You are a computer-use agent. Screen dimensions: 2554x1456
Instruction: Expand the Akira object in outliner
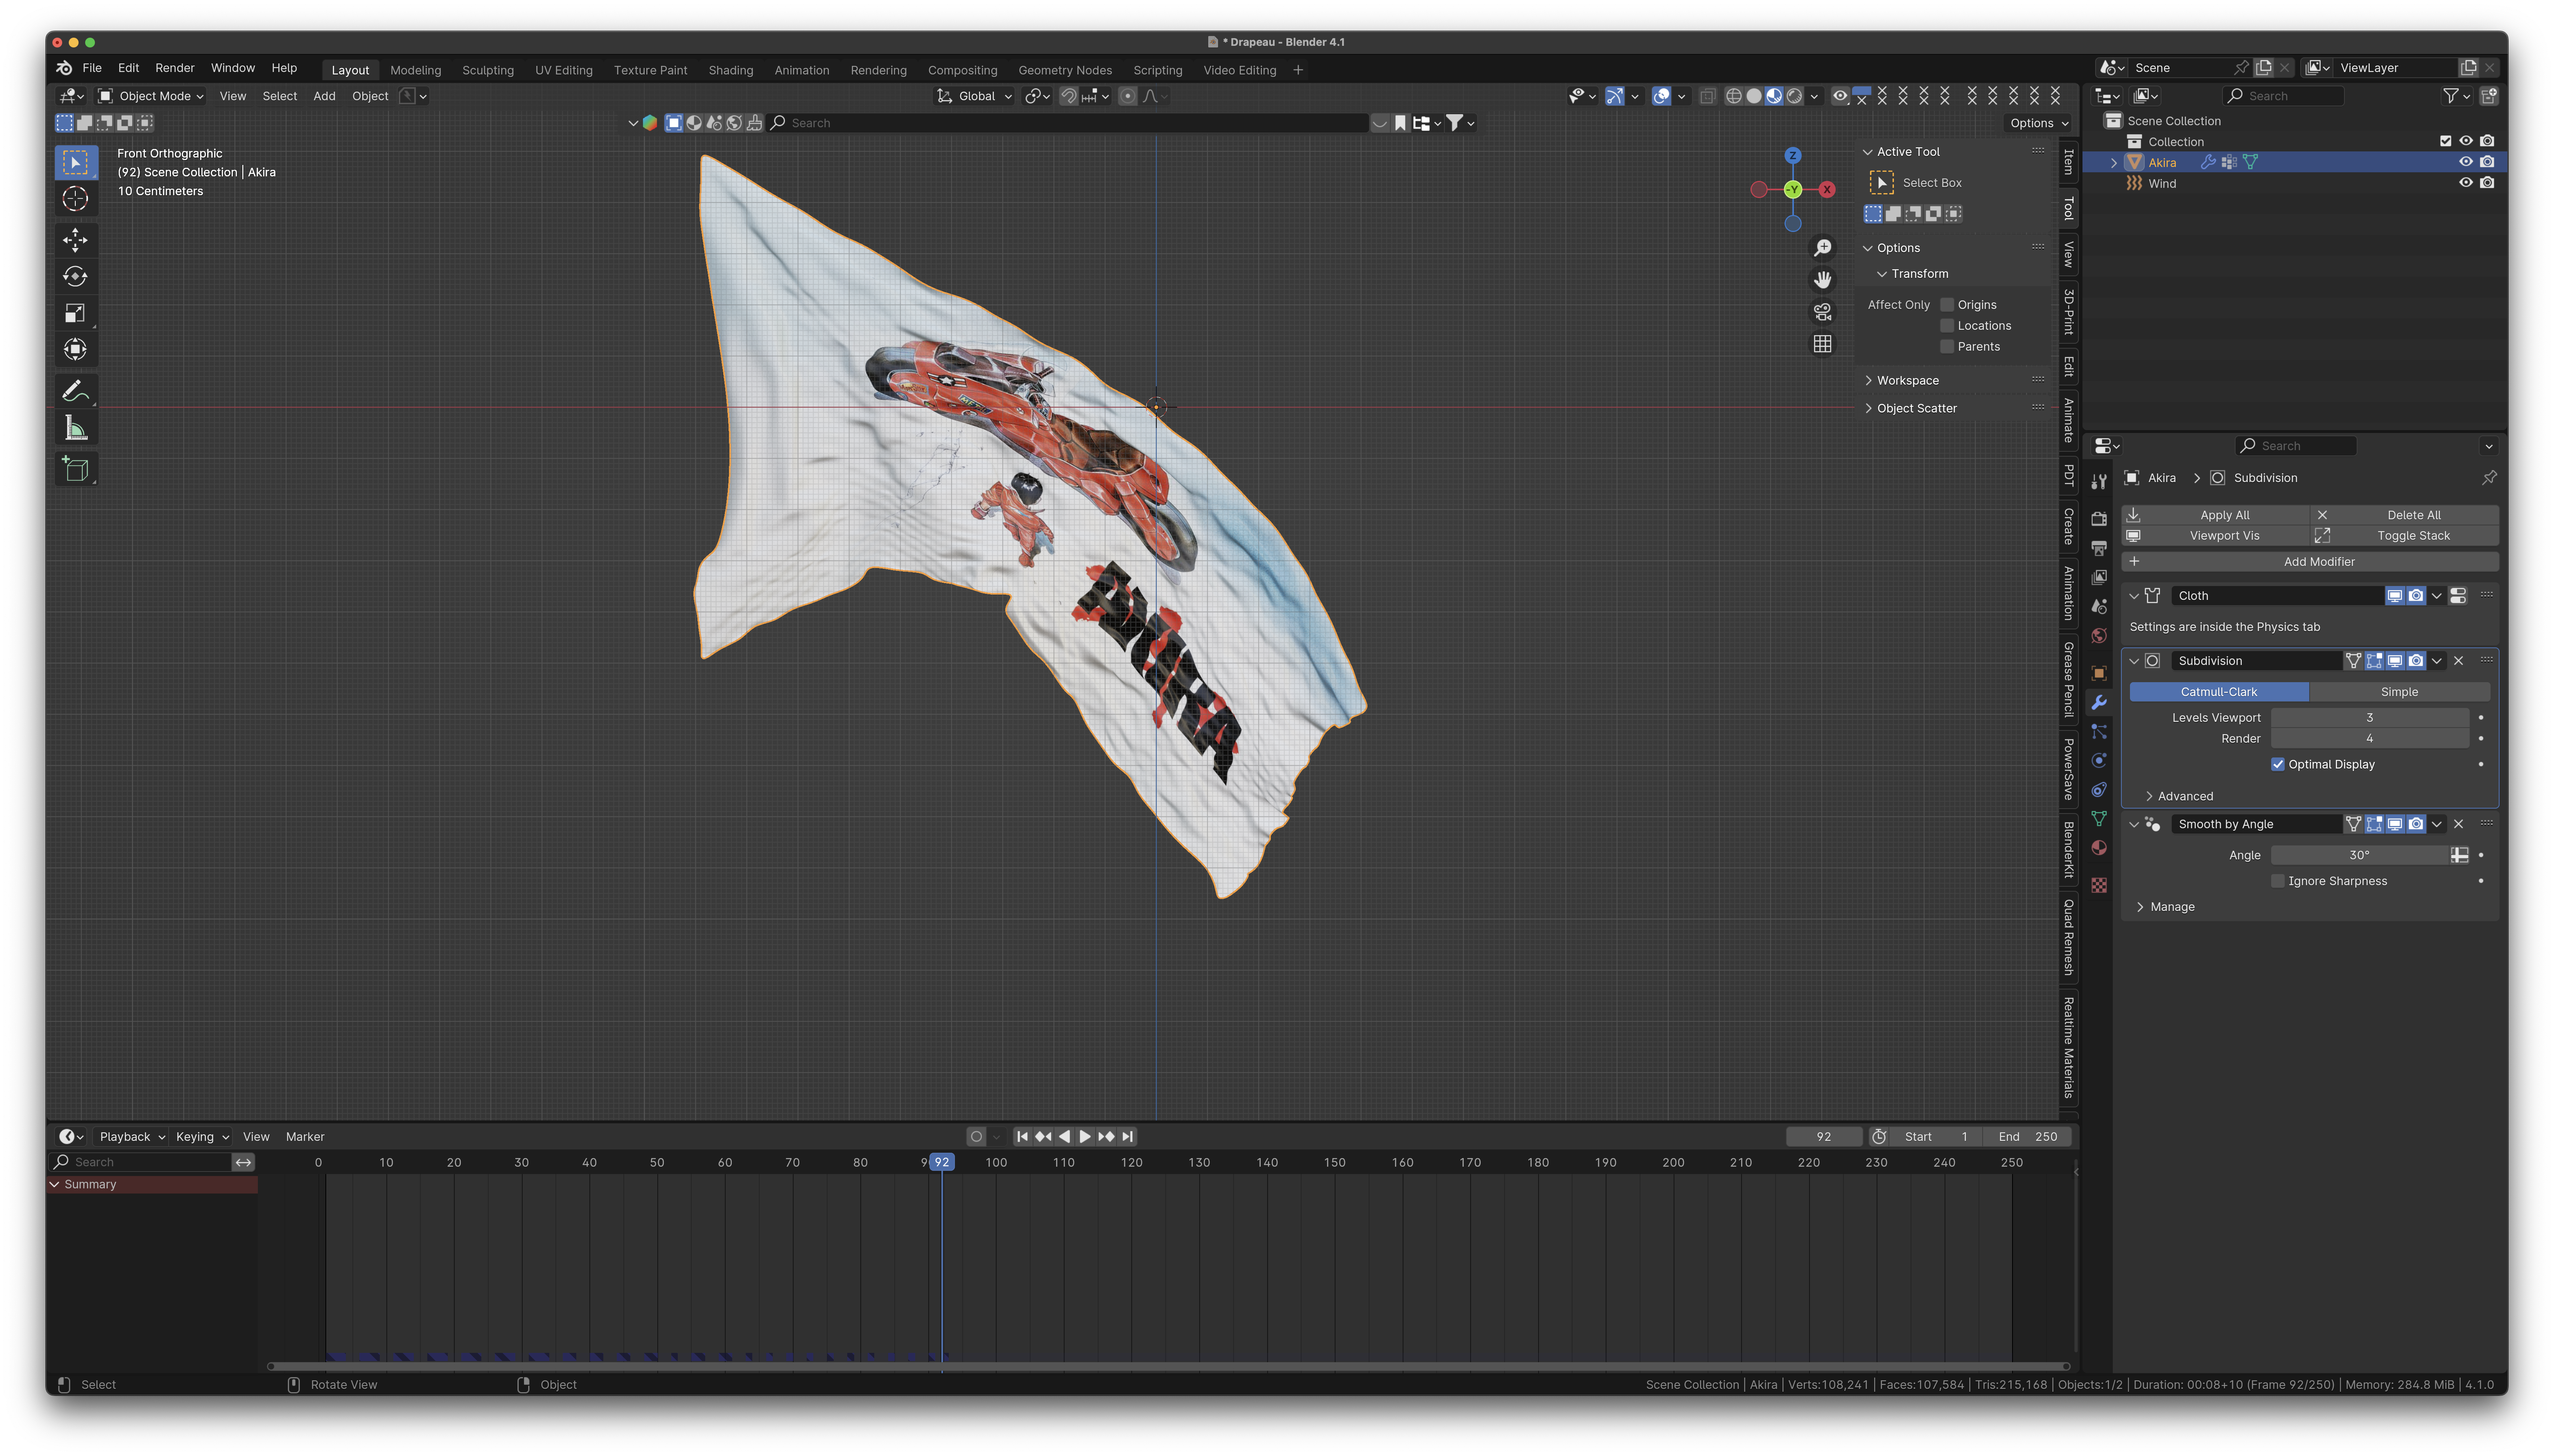click(x=2113, y=162)
